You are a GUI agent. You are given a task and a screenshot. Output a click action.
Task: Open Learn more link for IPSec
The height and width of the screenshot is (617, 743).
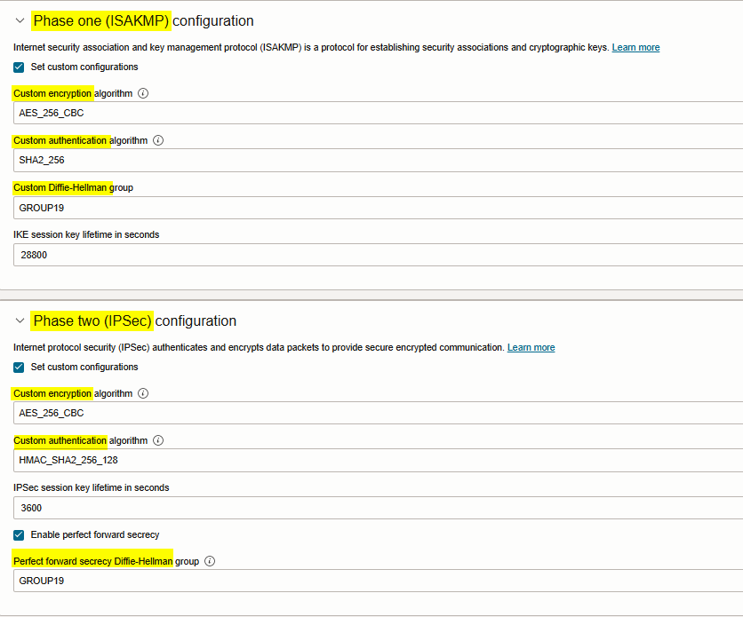[531, 347]
